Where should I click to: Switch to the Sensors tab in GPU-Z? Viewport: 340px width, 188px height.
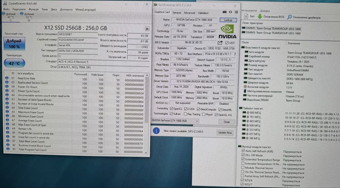(177, 13)
